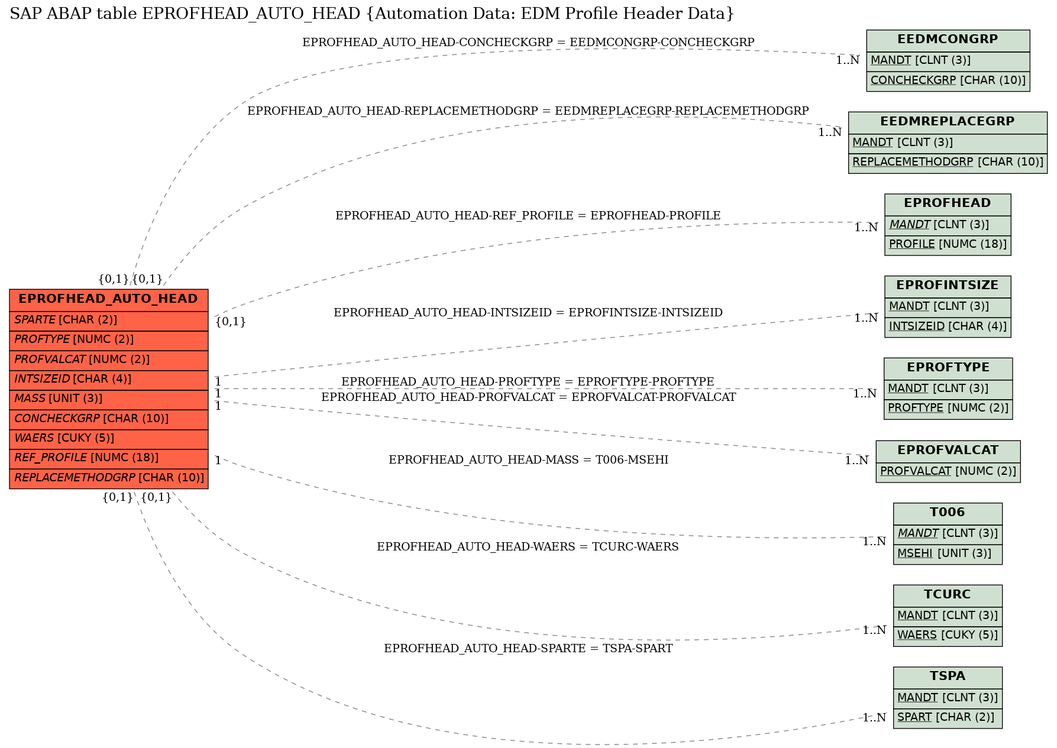Click MANDT field in TSPA table
This screenshot has width=1057, height=748.
click(x=948, y=698)
